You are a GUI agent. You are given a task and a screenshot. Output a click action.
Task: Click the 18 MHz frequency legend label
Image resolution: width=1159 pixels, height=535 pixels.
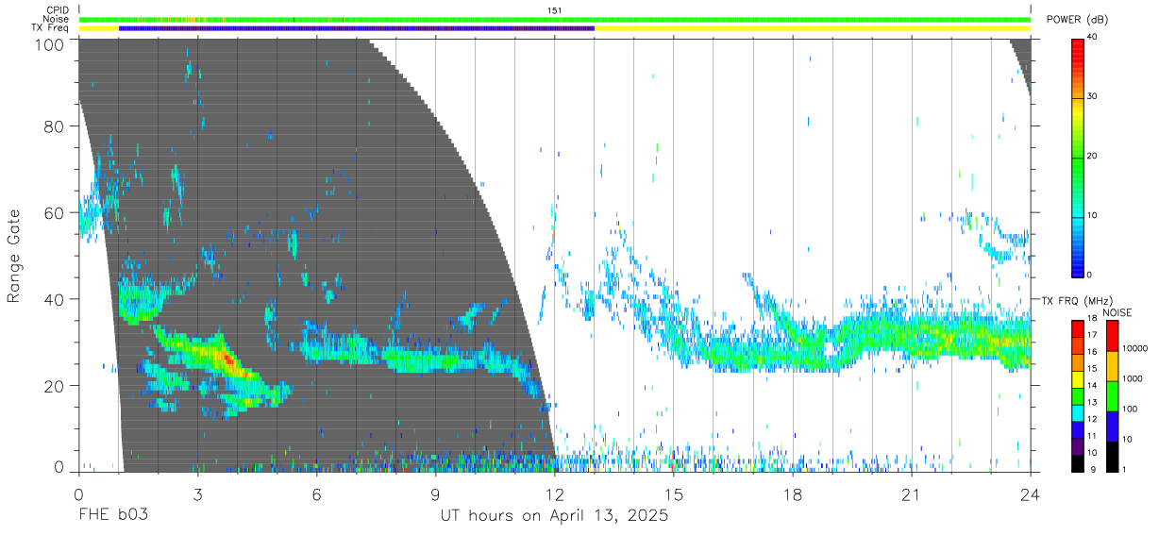(1092, 318)
